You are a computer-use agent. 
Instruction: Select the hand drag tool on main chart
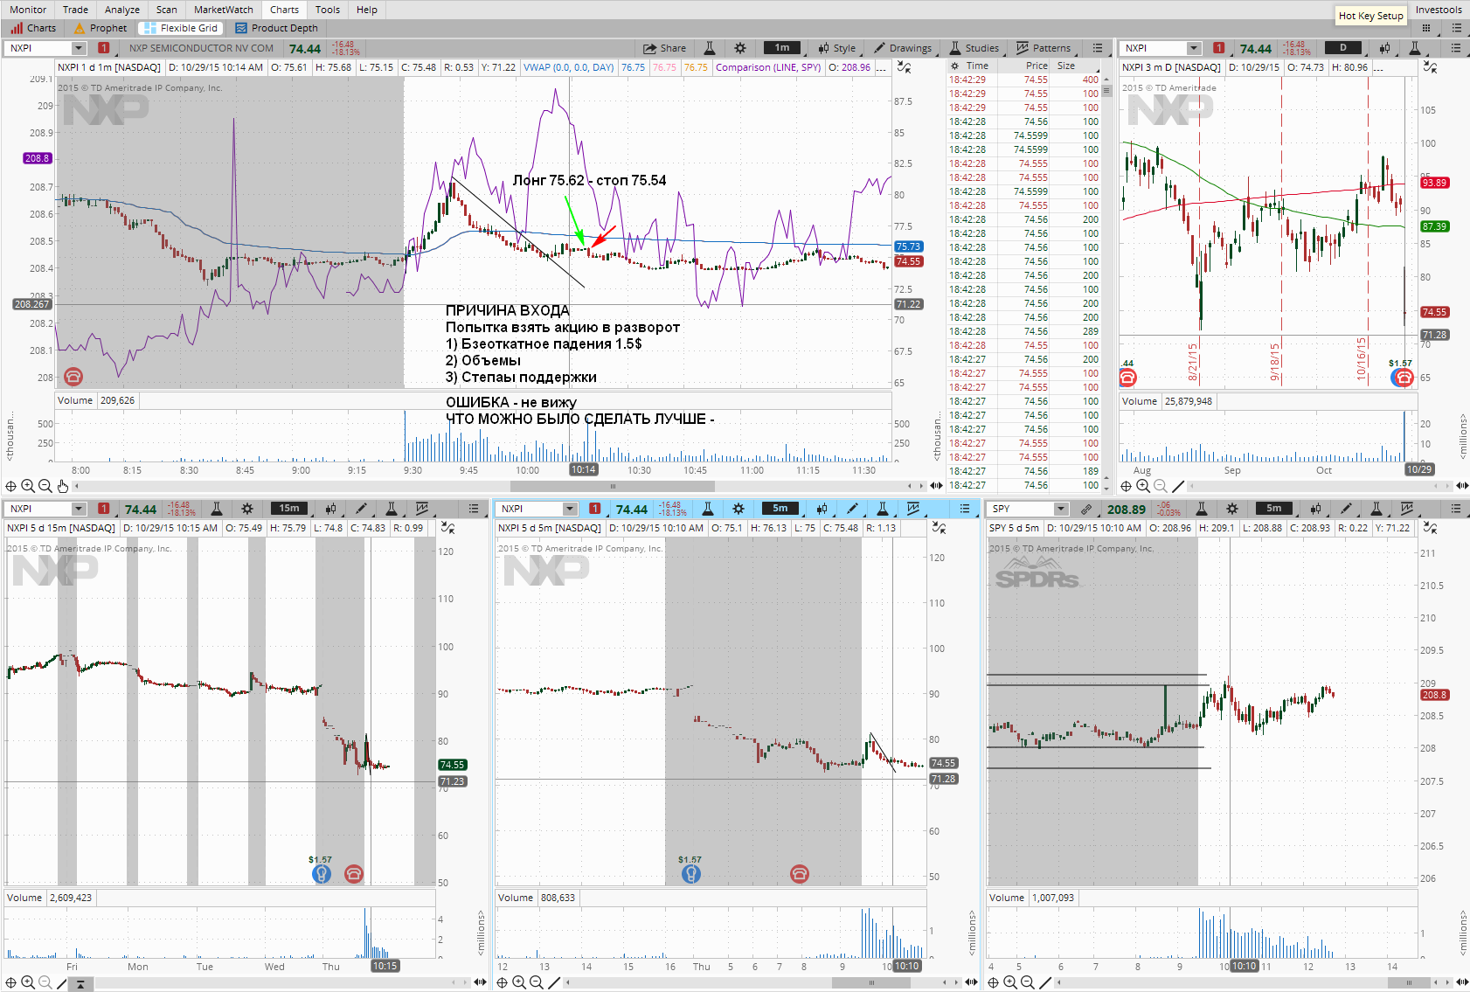click(x=62, y=486)
